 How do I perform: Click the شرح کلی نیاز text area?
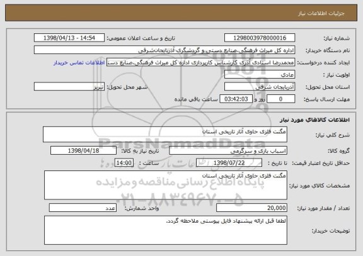tap(165, 134)
